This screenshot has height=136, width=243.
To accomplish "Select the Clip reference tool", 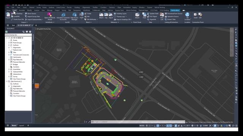I will (x=106, y=15).
